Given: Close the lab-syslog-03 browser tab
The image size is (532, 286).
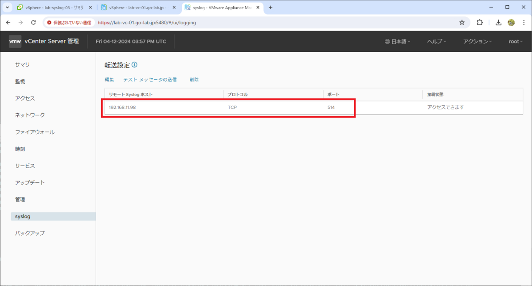Looking at the screenshot, I should 90,8.
